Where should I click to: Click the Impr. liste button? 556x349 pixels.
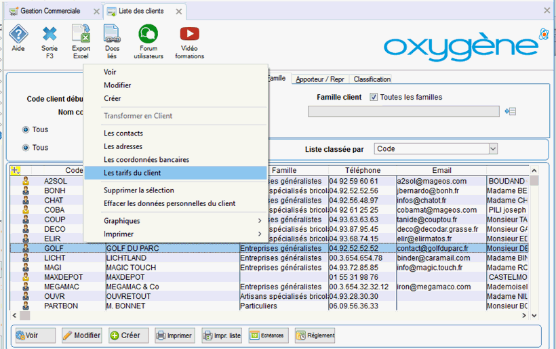(x=222, y=335)
